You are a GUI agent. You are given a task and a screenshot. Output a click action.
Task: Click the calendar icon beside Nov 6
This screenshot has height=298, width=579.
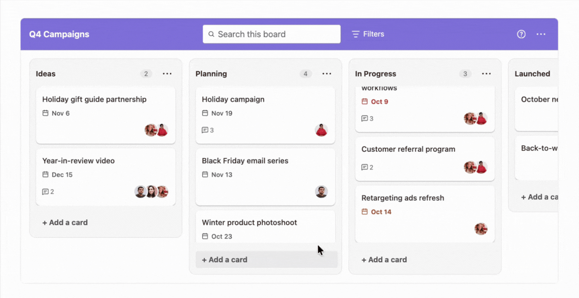(x=45, y=113)
